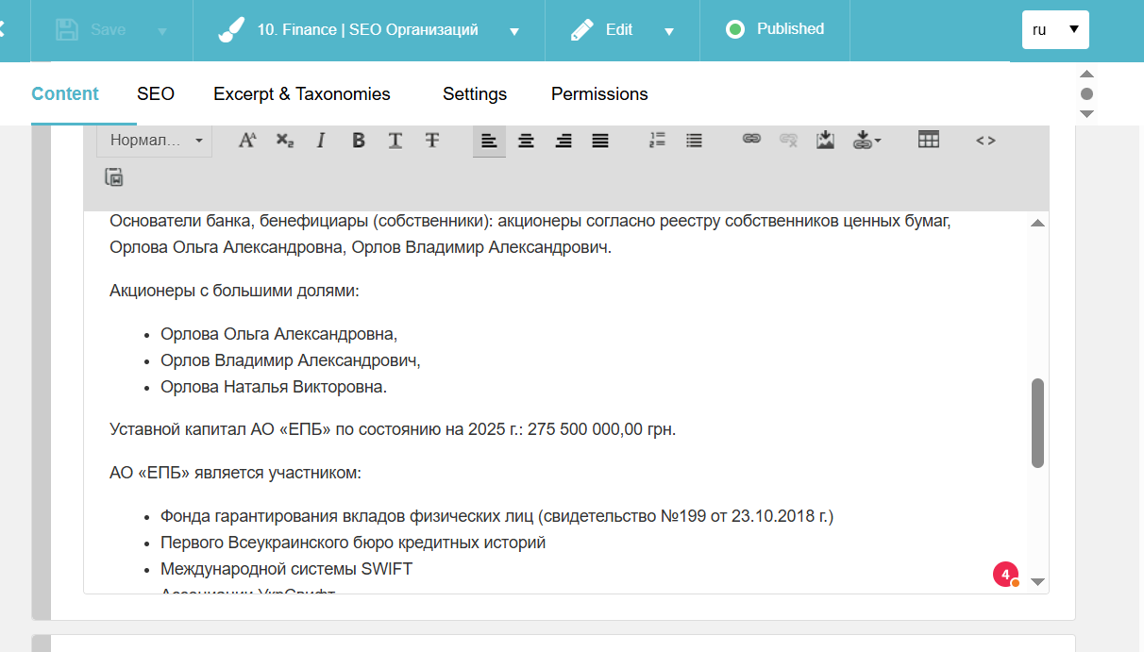This screenshot has height=652, width=1144.
Task: Apply strikethrough text formatting
Action: [432, 141]
